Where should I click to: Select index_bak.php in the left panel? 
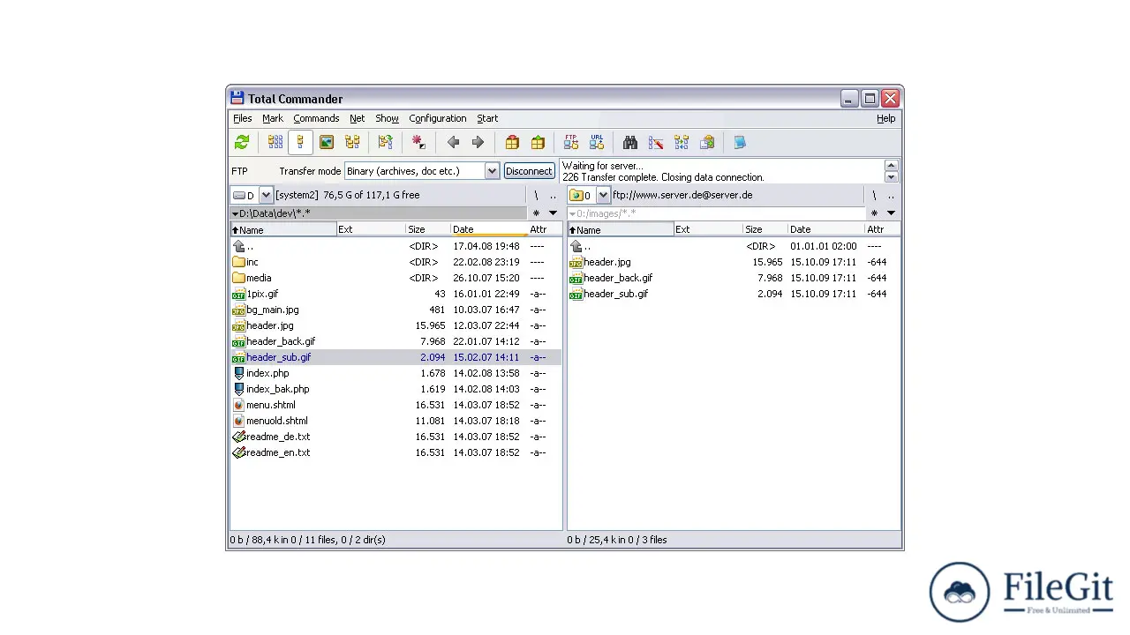point(395,389)
